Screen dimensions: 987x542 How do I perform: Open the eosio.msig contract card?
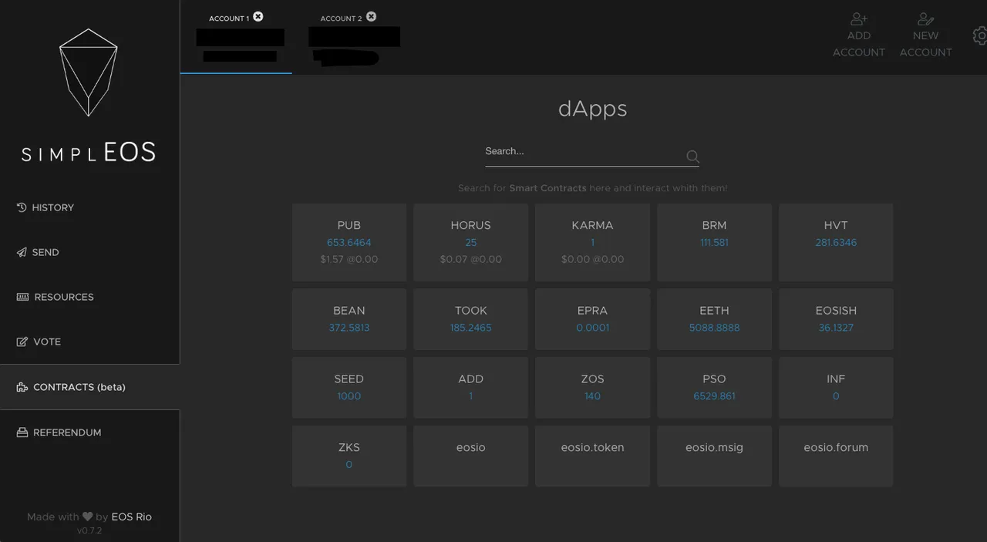pos(714,456)
